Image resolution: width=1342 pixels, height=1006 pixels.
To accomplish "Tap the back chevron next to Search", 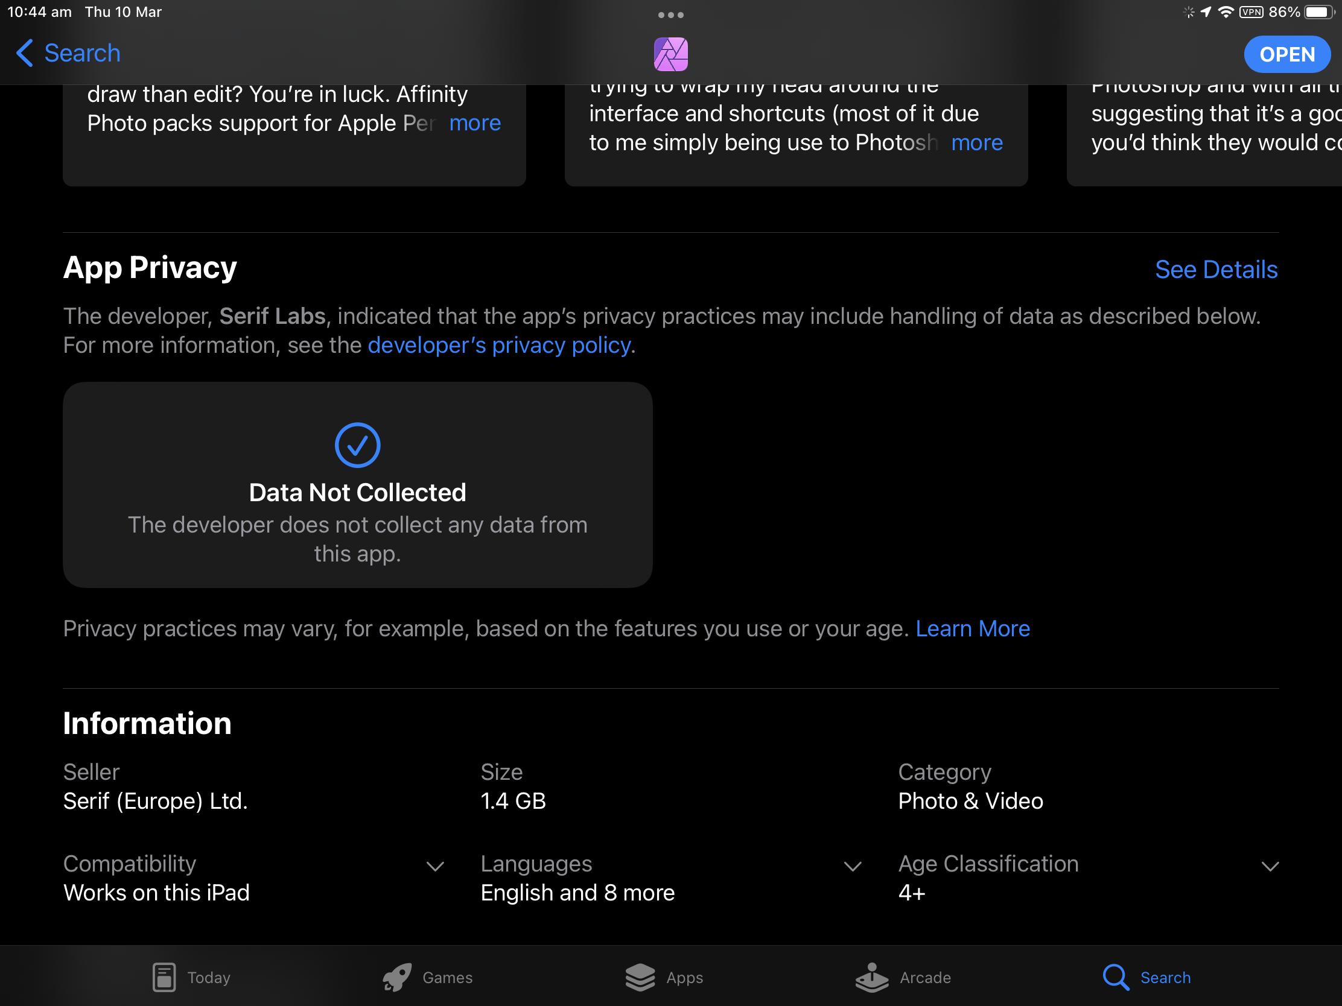I will tap(24, 53).
